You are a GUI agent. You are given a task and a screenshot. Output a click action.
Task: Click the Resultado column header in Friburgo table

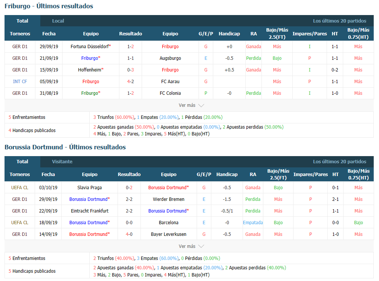coord(130,33)
